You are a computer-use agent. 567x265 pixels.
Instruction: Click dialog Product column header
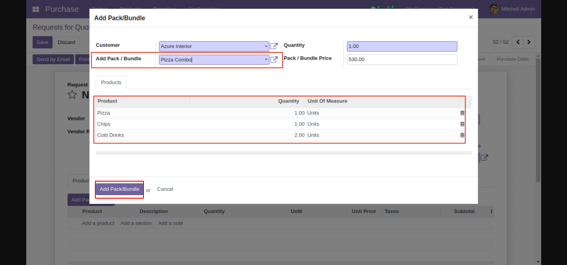(x=143, y=101)
